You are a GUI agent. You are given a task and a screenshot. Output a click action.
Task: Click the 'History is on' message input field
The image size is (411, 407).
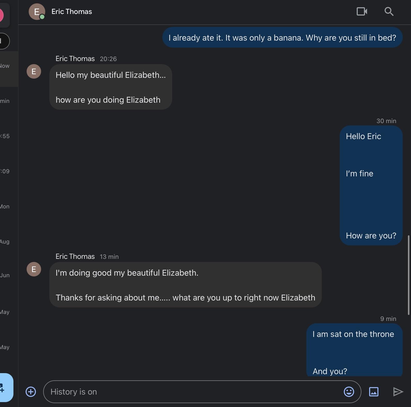pos(181,391)
